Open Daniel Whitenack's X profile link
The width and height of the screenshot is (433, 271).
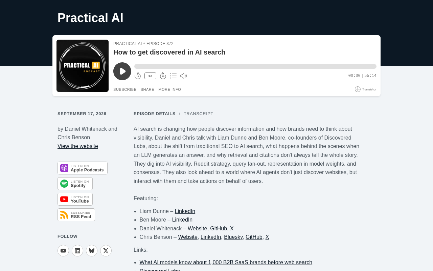coord(232,229)
